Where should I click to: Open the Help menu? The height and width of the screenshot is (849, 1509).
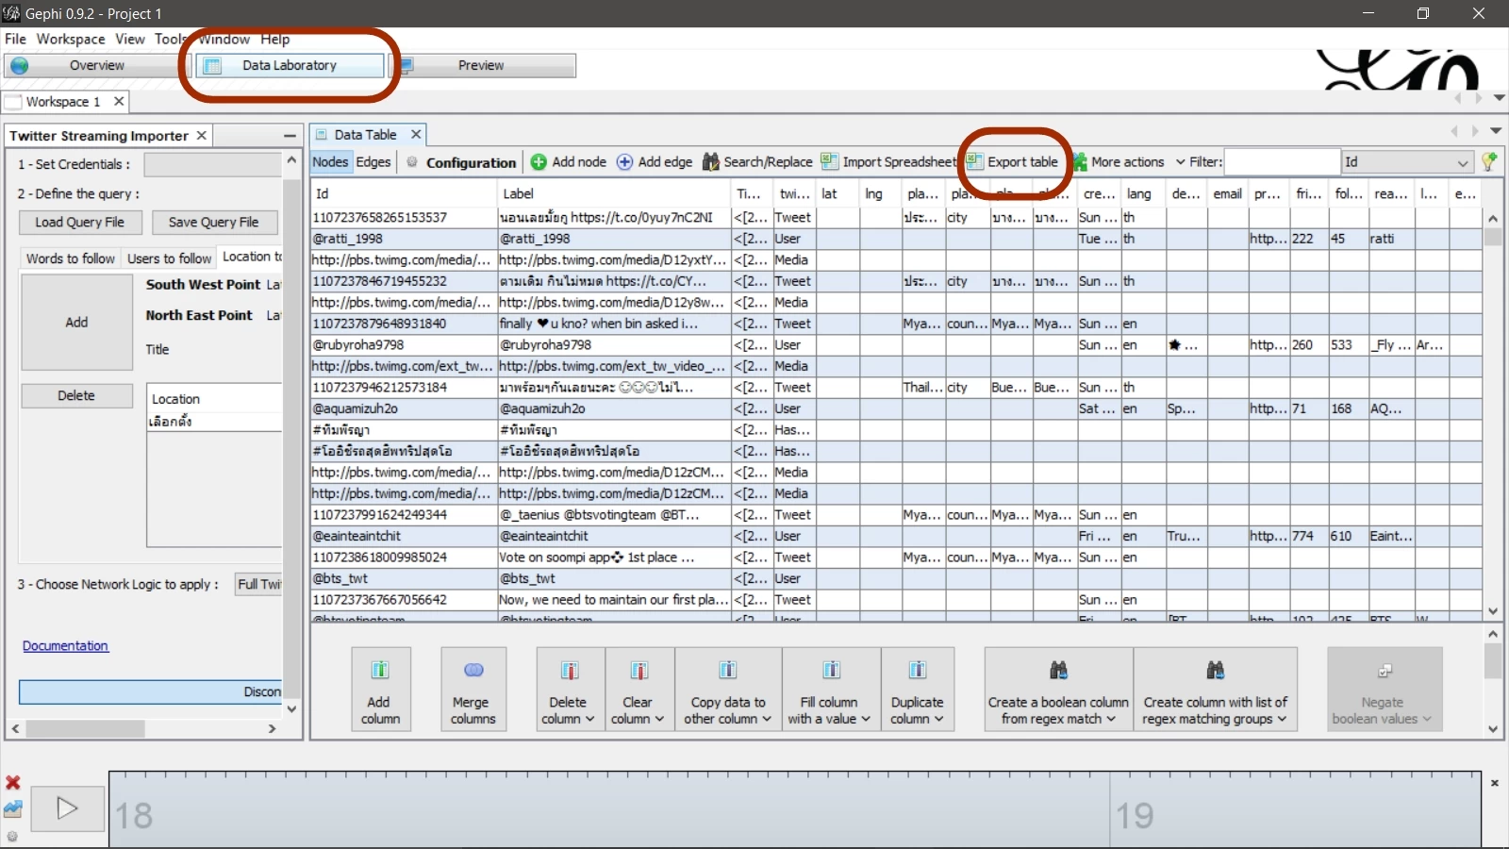click(275, 39)
